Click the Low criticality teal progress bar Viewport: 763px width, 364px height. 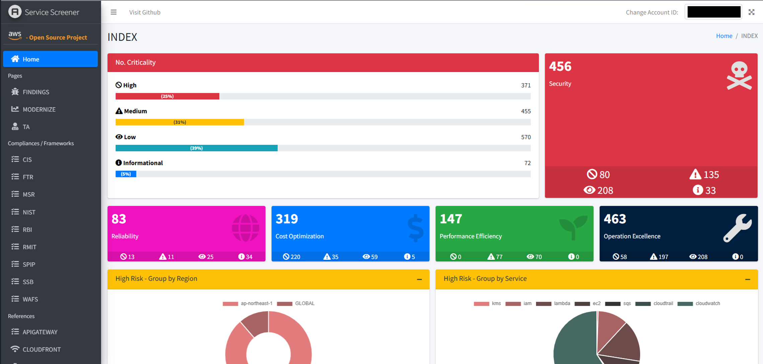point(197,148)
